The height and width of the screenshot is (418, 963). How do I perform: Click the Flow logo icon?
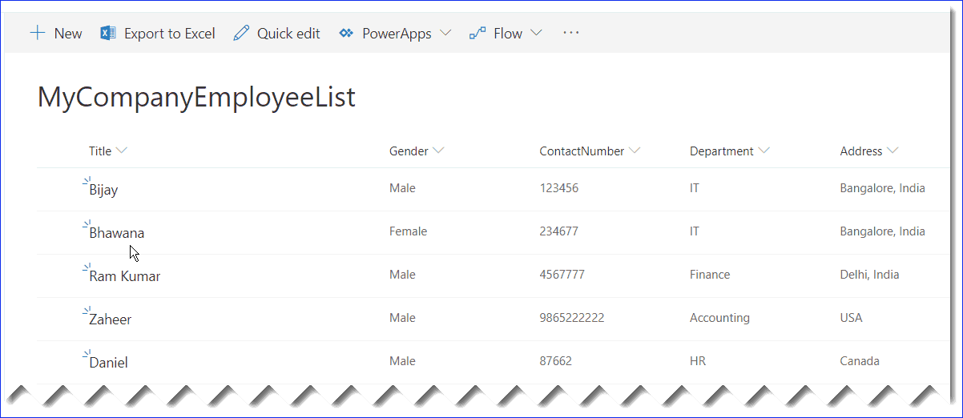(x=477, y=33)
